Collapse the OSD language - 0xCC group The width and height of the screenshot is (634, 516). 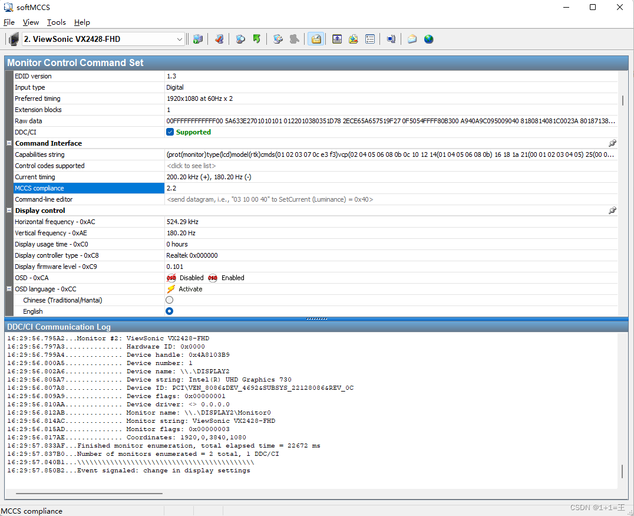tap(9, 289)
